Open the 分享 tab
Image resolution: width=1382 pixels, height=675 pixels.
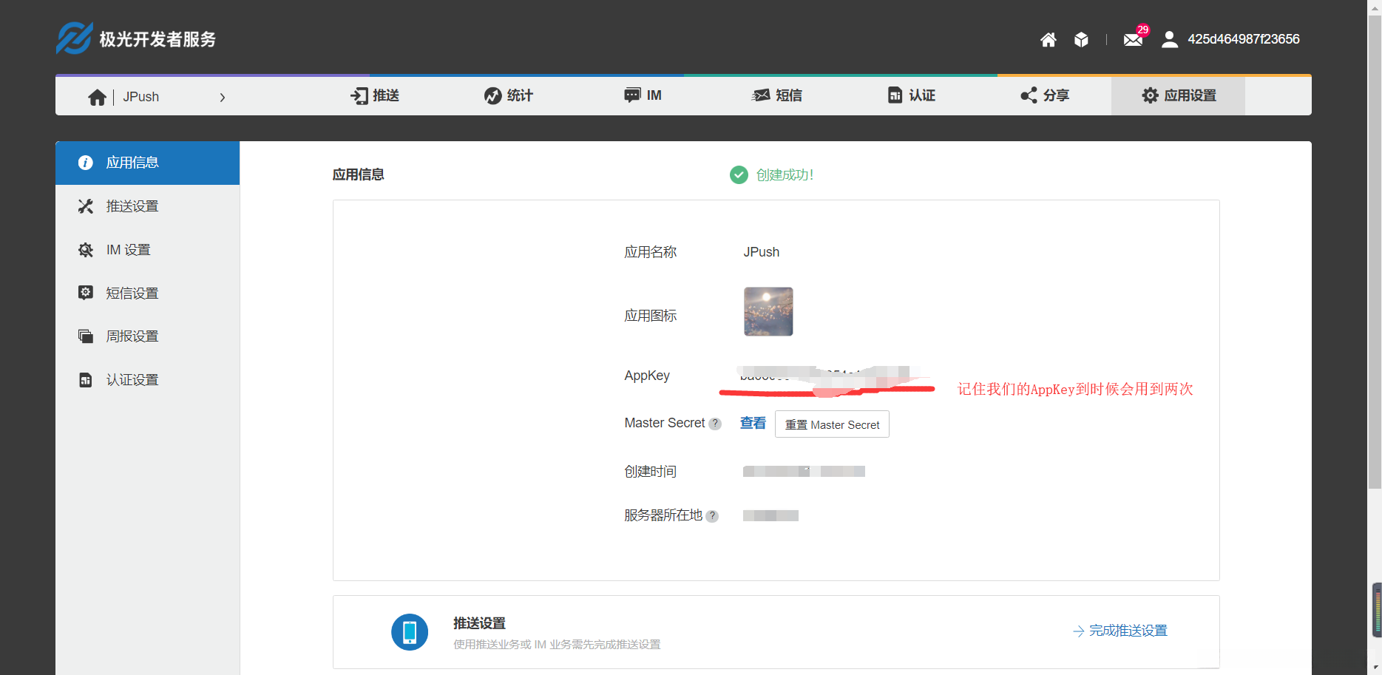[1044, 95]
